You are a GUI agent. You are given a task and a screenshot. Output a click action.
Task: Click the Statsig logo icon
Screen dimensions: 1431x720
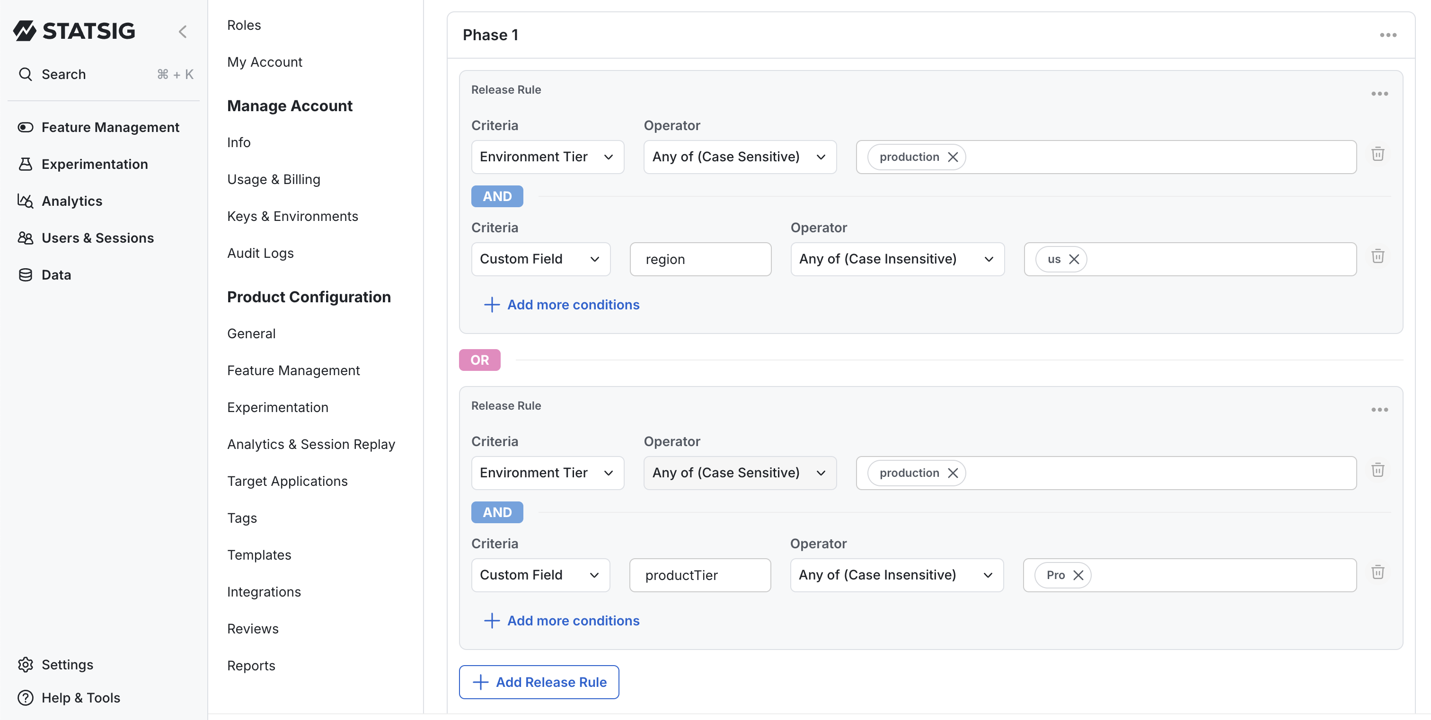(x=25, y=31)
